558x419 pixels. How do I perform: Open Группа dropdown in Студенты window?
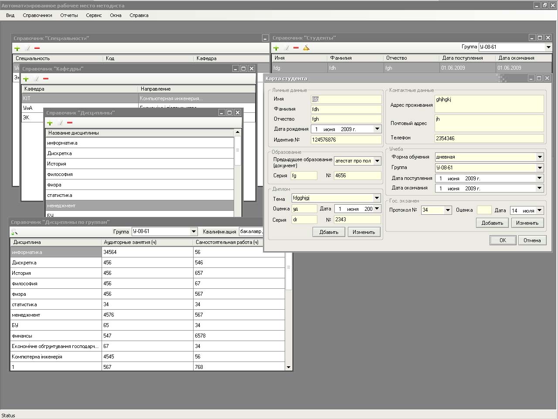click(x=548, y=47)
